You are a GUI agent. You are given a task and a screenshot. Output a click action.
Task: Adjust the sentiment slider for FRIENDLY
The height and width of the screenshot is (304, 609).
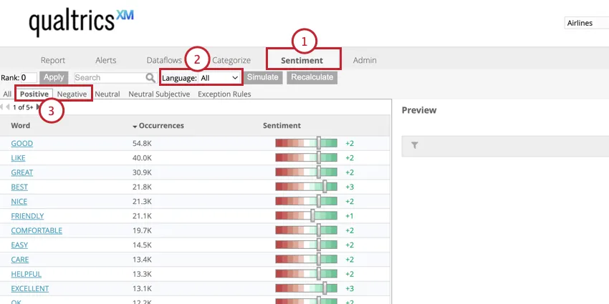(x=312, y=216)
